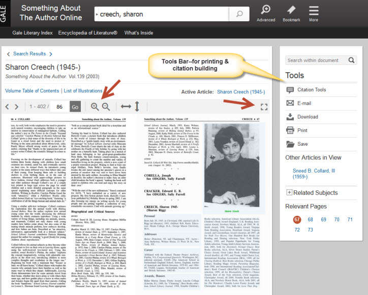Fit page to width
The height and width of the screenshot is (295, 368).
tap(126, 107)
